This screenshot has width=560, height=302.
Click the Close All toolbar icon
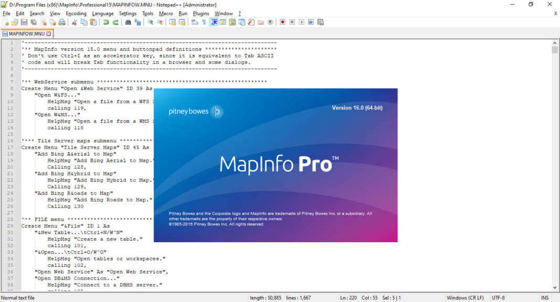52,22
